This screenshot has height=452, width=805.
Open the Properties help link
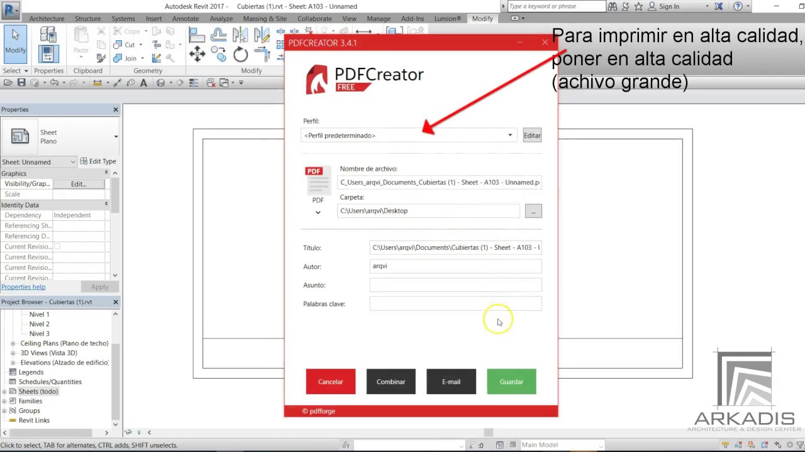[x=23, y=287]
